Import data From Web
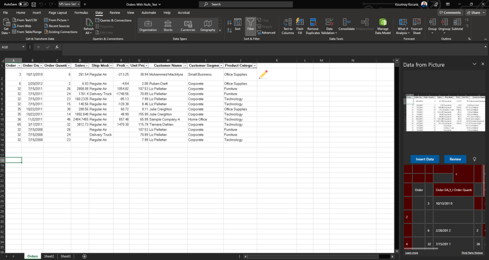This screenshot has width=489, height=260. tap(21, 26)
